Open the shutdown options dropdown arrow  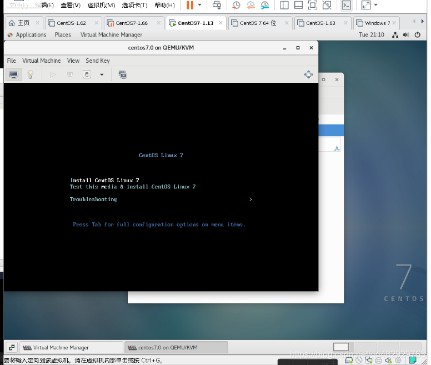click(x=102, y=74)
